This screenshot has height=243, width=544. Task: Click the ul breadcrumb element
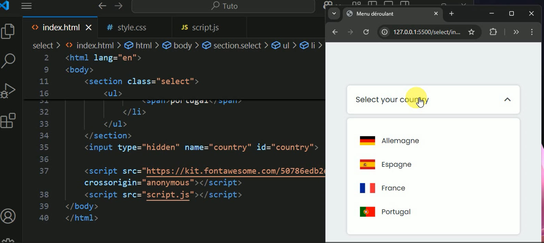[x=281, y=45]
